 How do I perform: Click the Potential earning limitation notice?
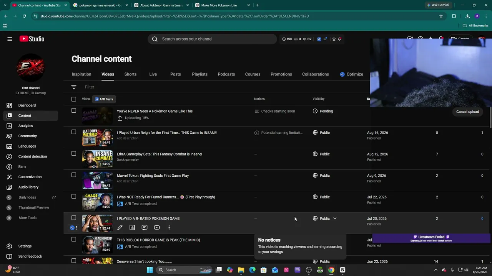click(279, 133)
